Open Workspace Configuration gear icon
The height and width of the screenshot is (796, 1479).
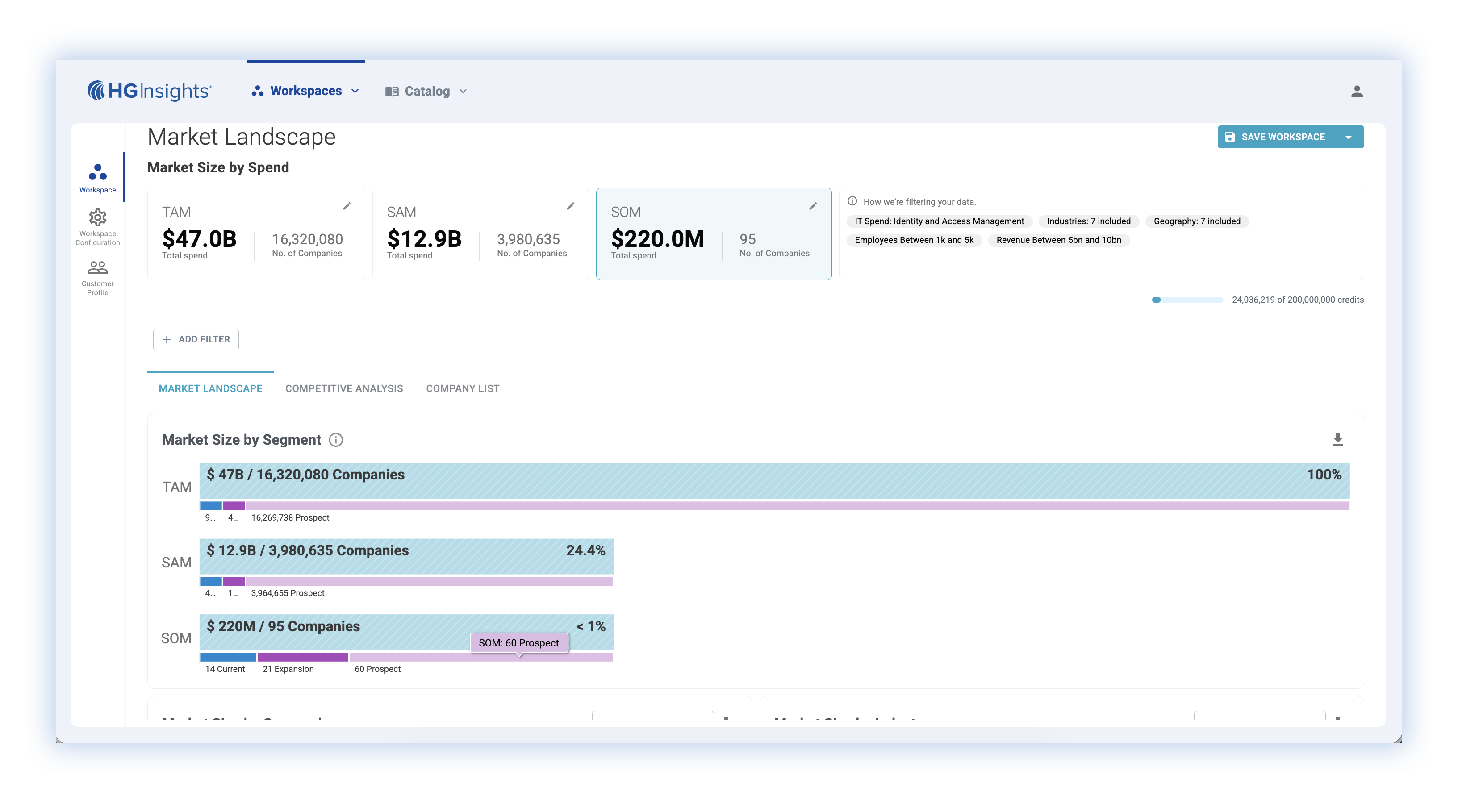tap(98, 218)
